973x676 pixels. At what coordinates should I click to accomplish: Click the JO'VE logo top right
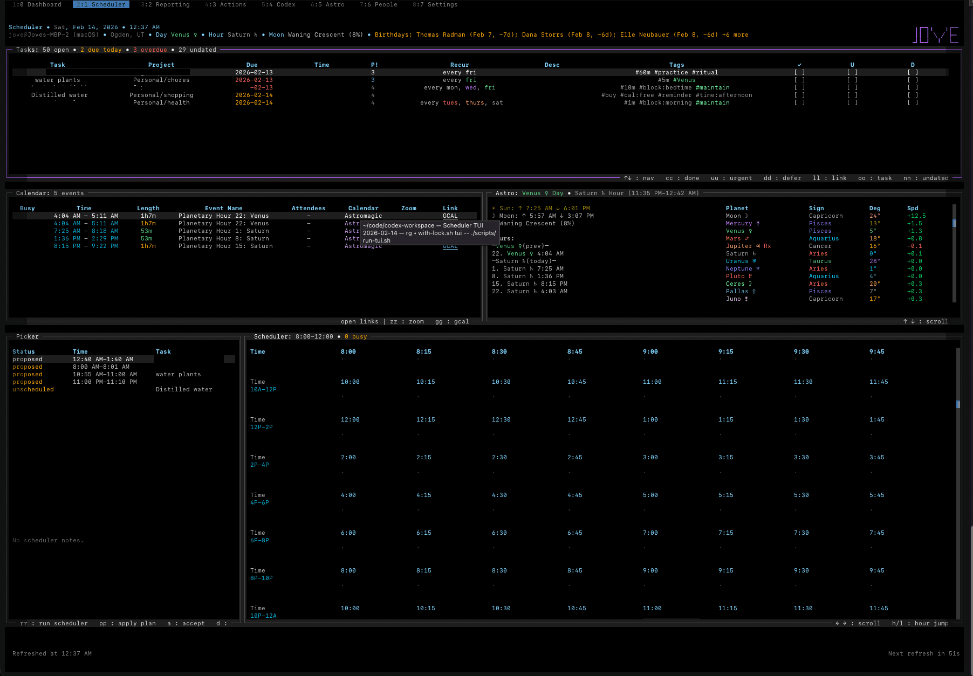point(936,34)
